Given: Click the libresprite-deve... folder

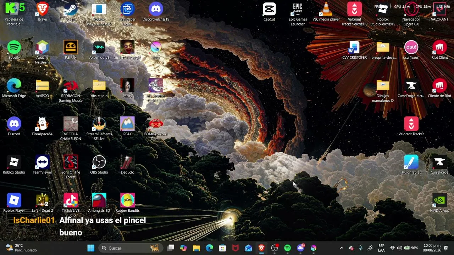Looking at the screenshot, I should (x=383, y=50).
